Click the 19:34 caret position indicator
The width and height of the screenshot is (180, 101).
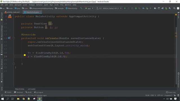[x=147, y=95]
